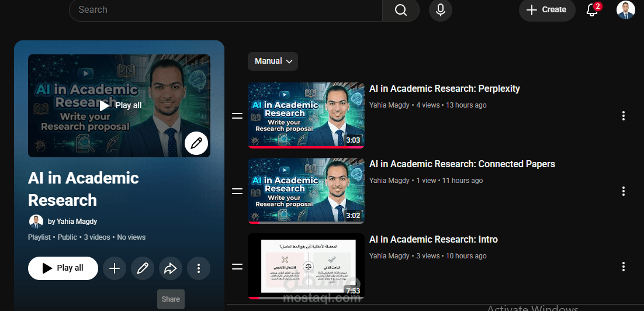Viewport: 644px width, 311px height.
Task: Click the Share arrow icon
Action: pyautogui.click(x=171, y=268)
